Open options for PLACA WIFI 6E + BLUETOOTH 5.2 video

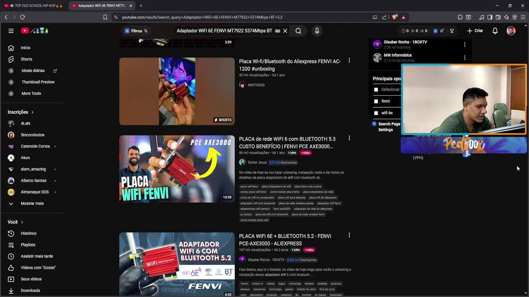349,235
